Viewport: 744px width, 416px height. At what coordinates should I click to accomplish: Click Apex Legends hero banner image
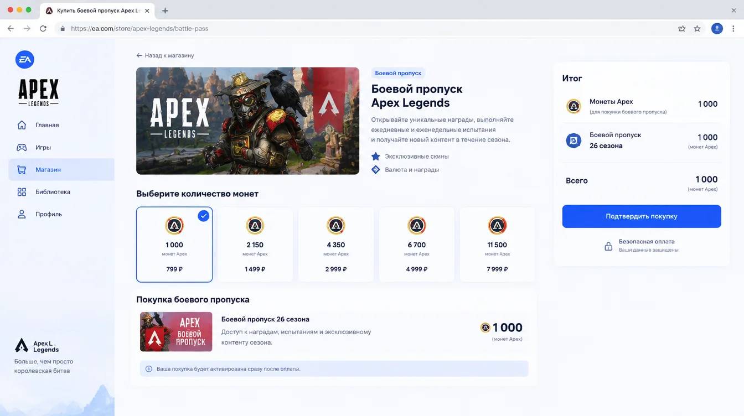tap(247, 121)
